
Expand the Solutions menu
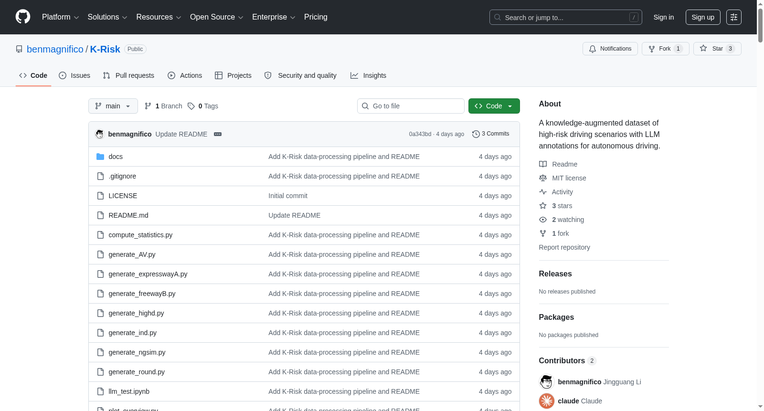click(x=107, y=17)
